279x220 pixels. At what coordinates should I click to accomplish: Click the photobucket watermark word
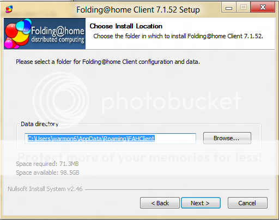171,102
